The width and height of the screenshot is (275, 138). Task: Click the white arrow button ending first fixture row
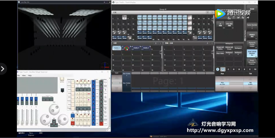tap(190, 17)
